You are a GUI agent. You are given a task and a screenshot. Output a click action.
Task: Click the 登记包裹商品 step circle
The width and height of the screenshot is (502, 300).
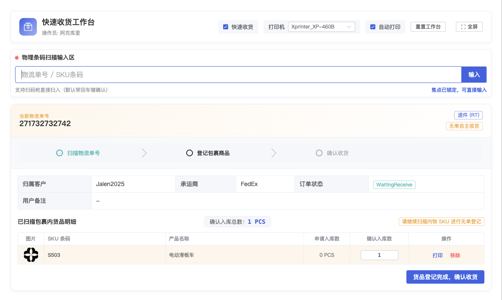pyautogui.click(x=190, y=153)
